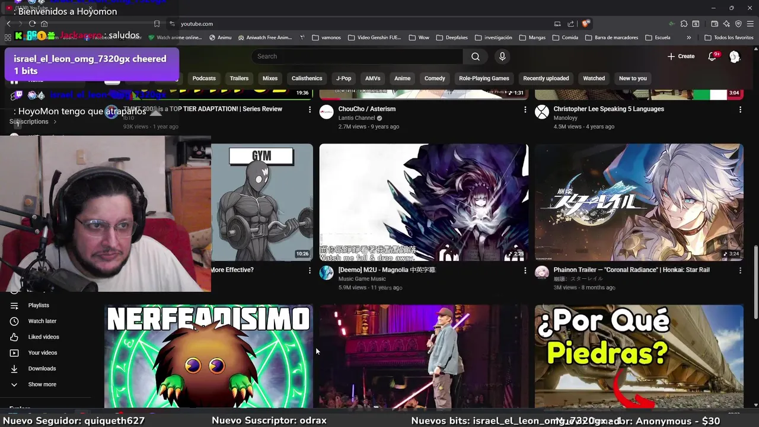Expand hidden bookmarks overflow chevron

(x=688, y=37)
